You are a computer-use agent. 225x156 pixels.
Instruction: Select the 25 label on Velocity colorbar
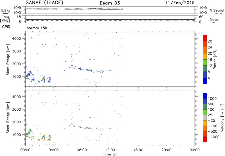210,115
